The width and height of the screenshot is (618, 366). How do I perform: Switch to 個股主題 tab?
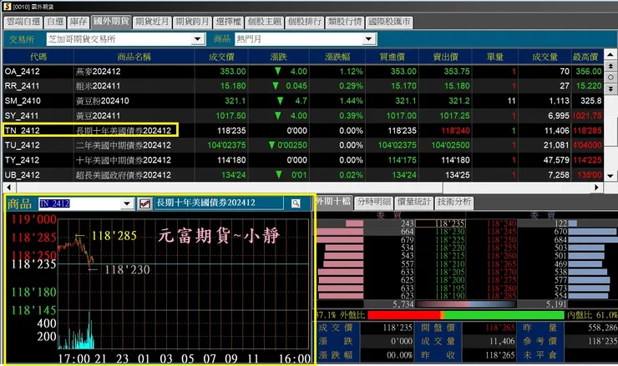pyautogui.click(x=265, y=22)
